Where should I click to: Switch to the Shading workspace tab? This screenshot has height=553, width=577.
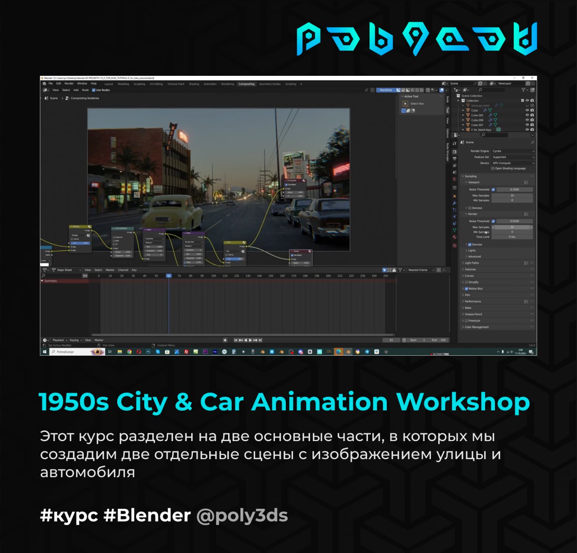pos(194,84)
